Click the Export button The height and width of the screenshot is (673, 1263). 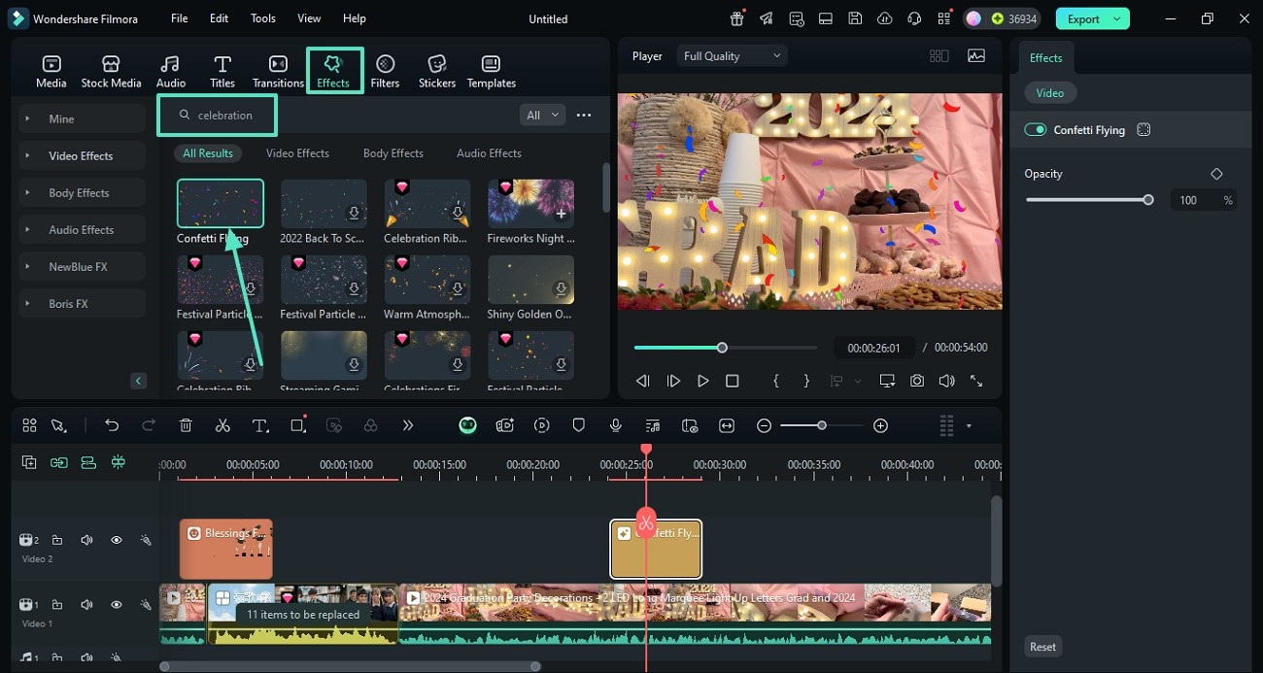tap(1093, 18)
